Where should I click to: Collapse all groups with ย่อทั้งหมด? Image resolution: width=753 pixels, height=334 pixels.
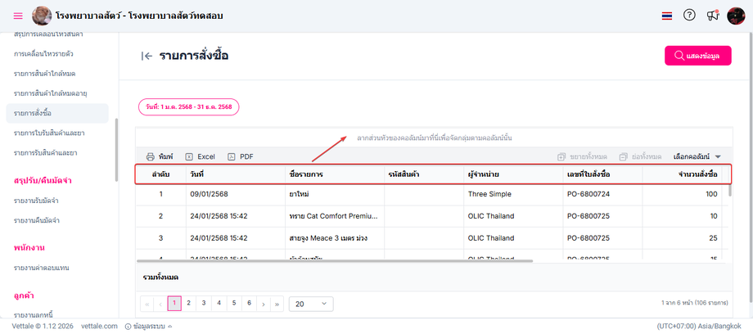(640, 156)
